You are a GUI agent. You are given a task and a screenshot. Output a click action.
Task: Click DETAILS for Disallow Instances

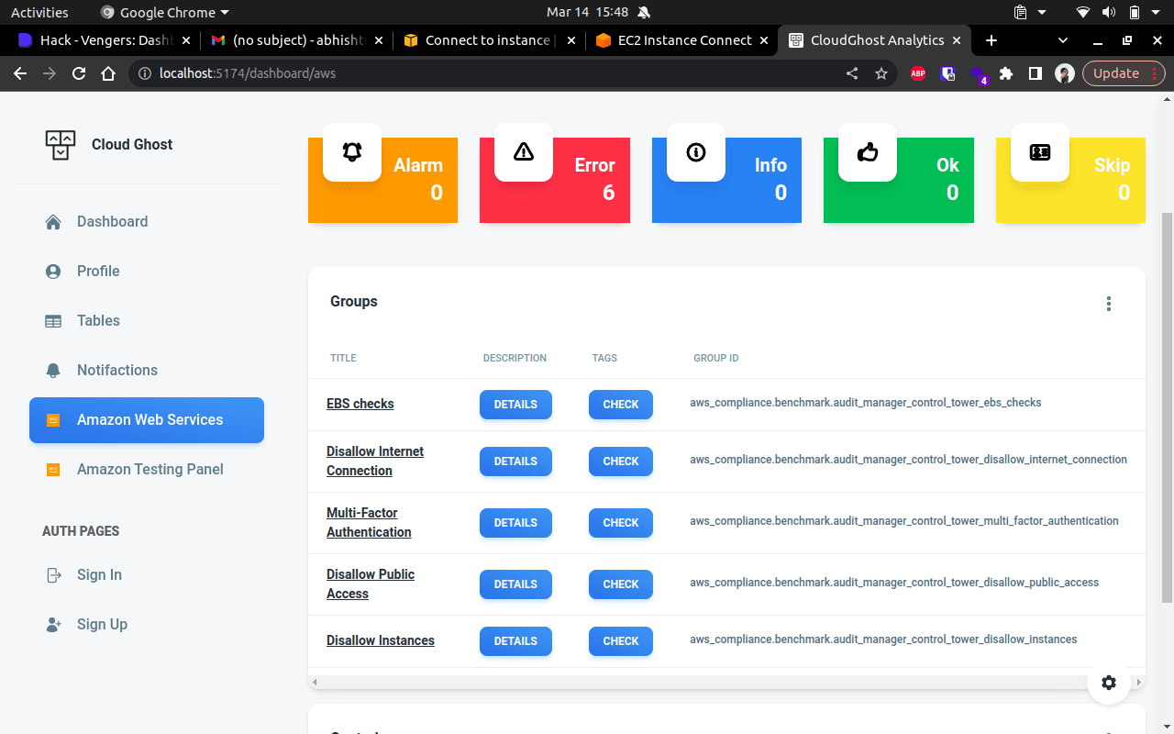click(x=515, y=641)
